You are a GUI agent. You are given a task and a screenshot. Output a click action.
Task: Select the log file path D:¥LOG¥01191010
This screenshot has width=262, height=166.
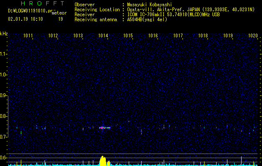click(30, 11)
